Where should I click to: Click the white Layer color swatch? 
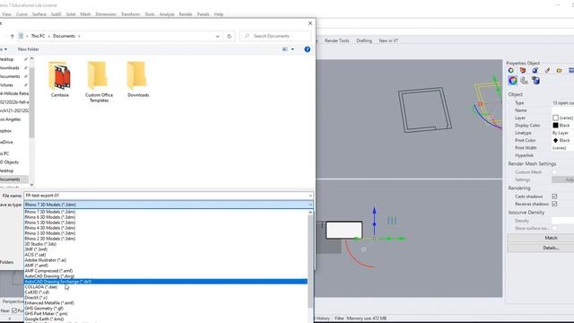pyautogui.click(x=555, y=118)
